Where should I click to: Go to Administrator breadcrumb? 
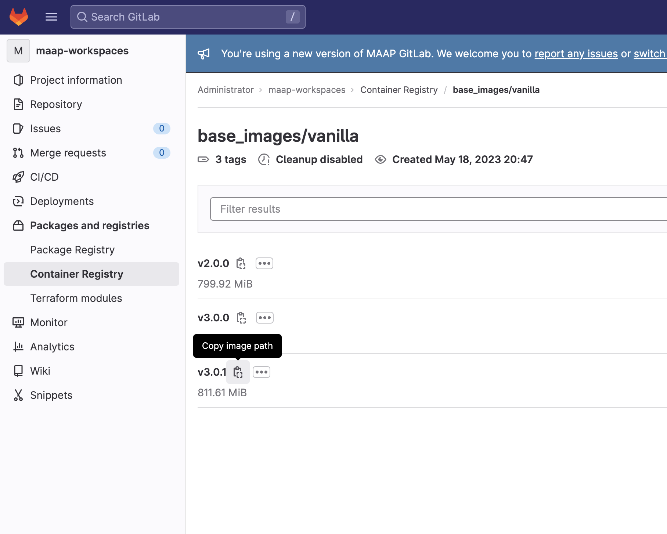[x=226, y=90]
